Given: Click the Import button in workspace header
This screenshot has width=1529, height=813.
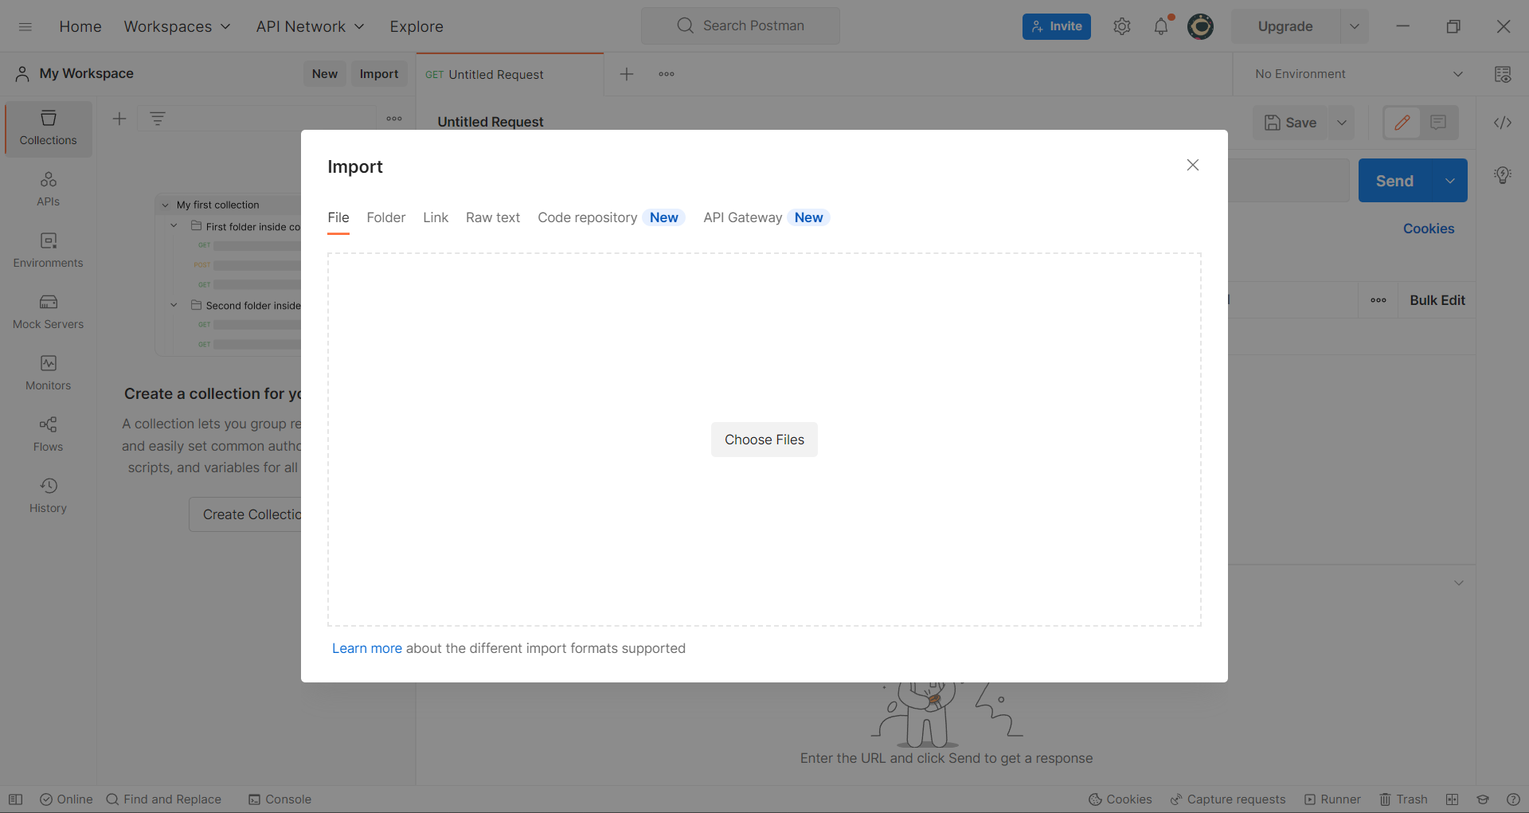Looking at the screenshot, I should coord(379,74).
